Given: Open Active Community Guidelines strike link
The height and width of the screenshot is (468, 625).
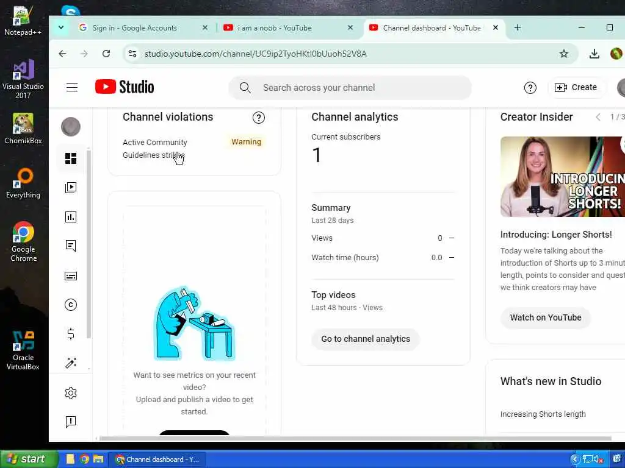Looking at the screenshot, I should pyautogui.click(x=155, y=149).
